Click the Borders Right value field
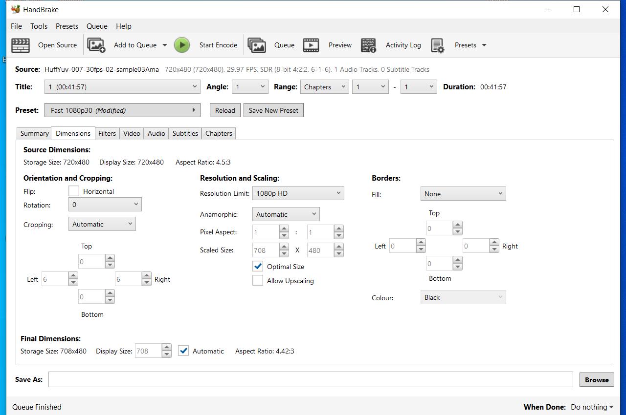 tap(476, 246)
